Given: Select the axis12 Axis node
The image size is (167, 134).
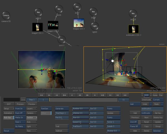Looking at the screenshot, I should pyautogui.click(x=38, y=12).
